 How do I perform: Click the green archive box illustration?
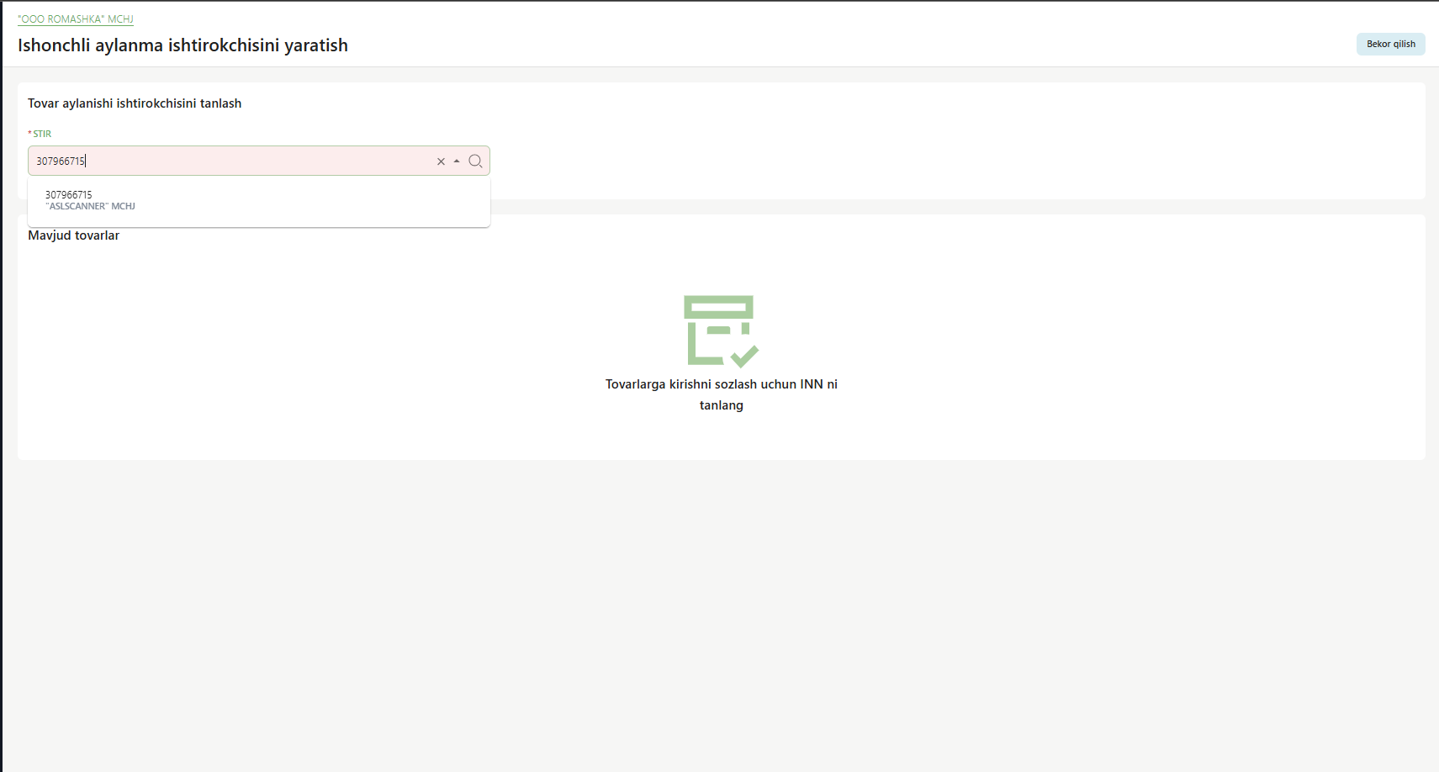717,330
